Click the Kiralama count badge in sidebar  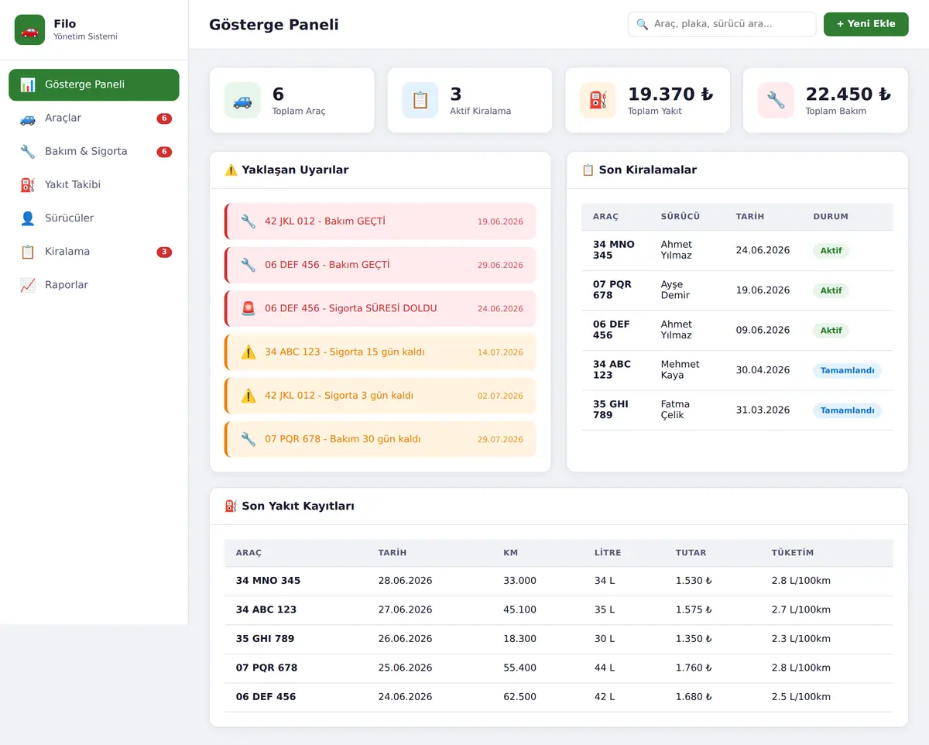pos(164,252)
